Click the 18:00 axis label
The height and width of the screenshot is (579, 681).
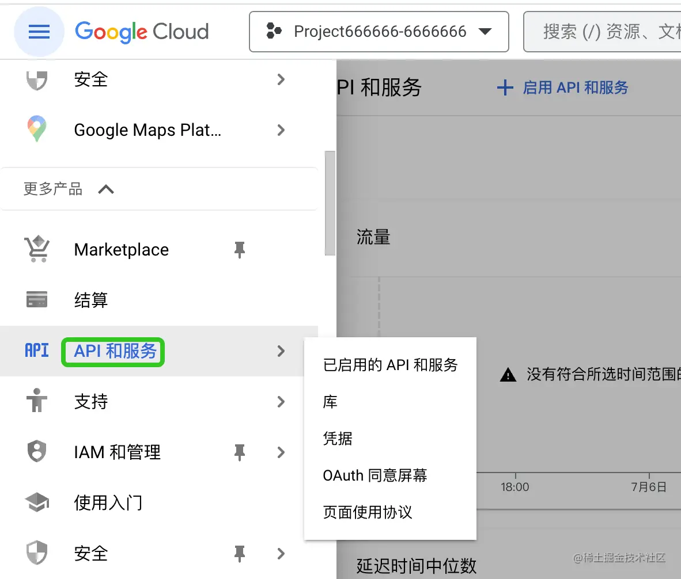pos(515,487)
